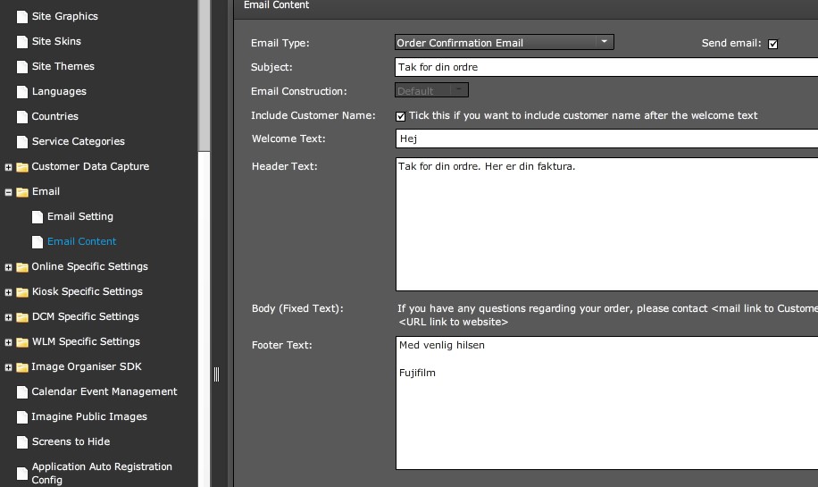
Task: Toggle the Include Customer Name checkbox
Action: click(400, 116)
